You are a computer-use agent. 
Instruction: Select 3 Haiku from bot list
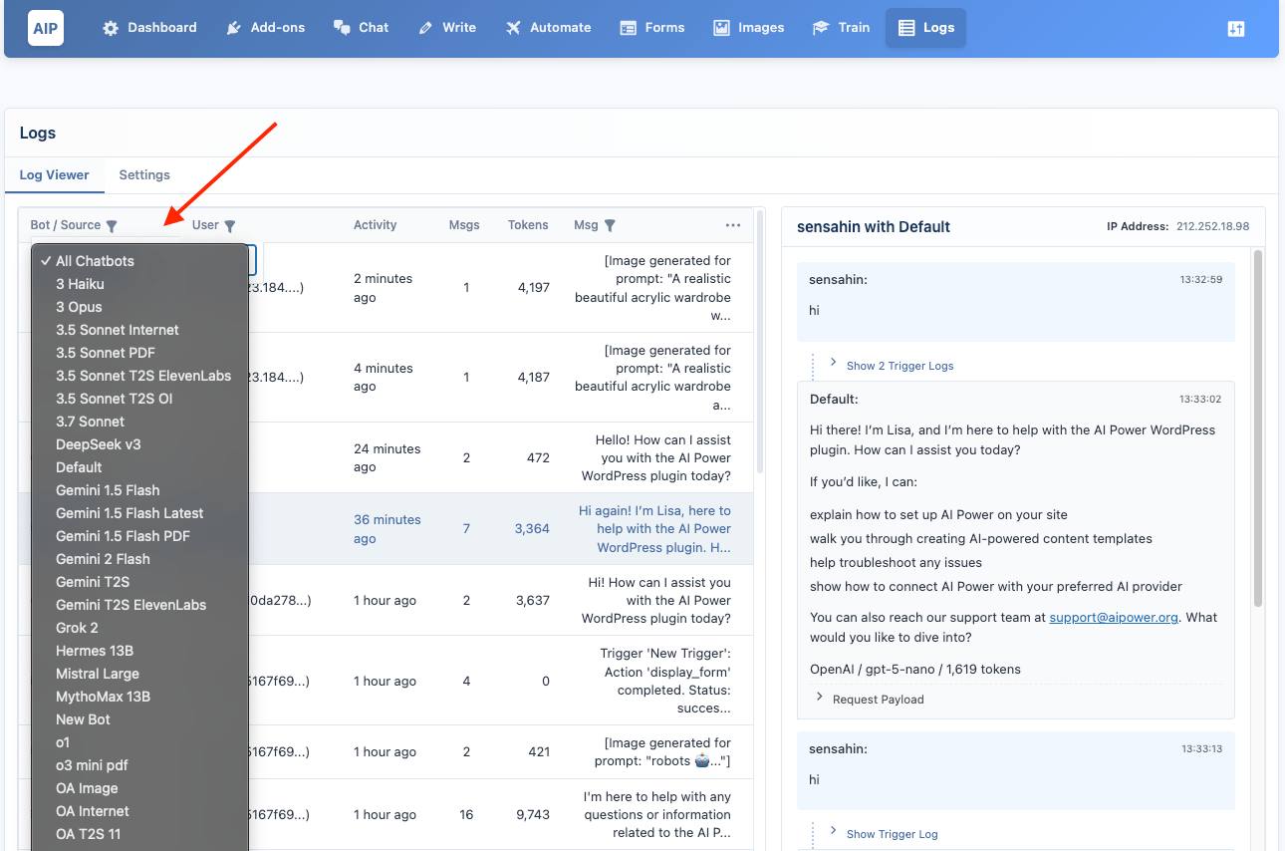coord(139,284)
